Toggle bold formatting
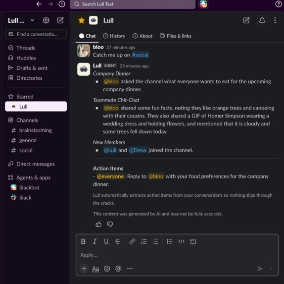This screenshot has width=284, height=284. coord(83,241)
